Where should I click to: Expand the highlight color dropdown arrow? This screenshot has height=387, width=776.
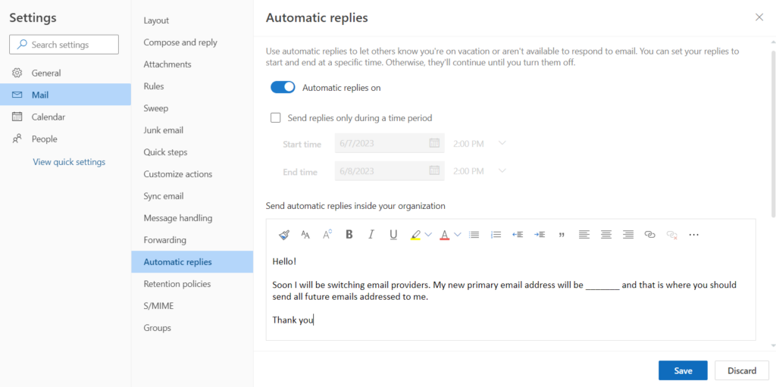coord(429,234)
